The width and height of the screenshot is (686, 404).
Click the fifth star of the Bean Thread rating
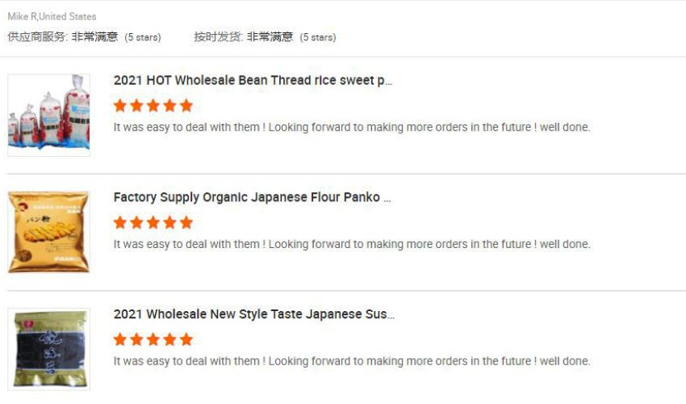(x=186, y=106)
